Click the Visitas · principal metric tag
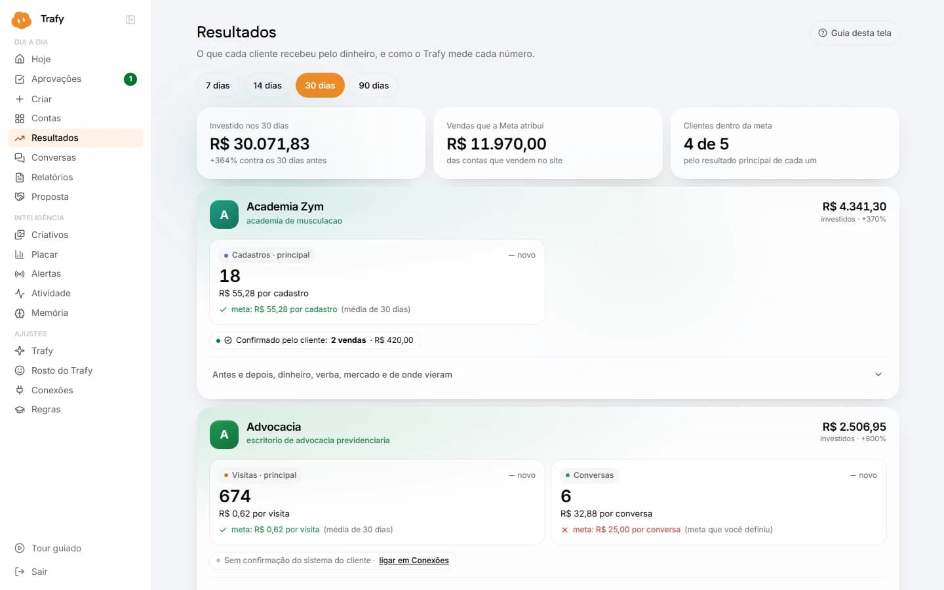The image size is (944, 590). pos(260,475)
